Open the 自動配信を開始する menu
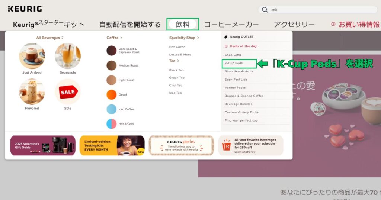This screenshot has height=200, width=381. coord(130,24)
